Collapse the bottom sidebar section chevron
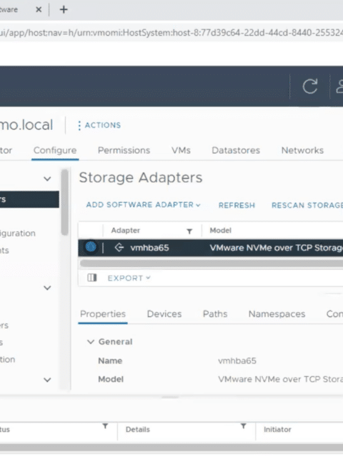The height and width of the screenshot is (464, 343). coord(47,380)
